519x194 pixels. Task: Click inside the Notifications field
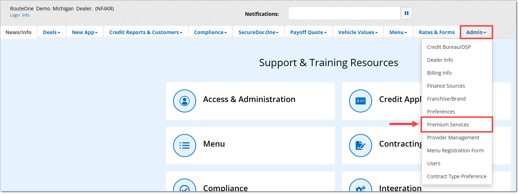344,13
